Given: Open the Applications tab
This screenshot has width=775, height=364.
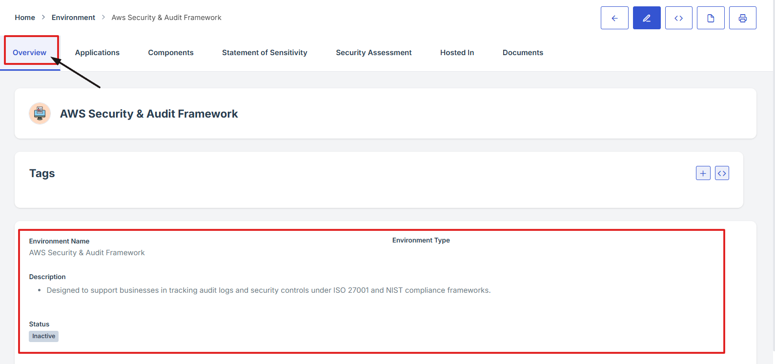Looking at the screenshot, I should click(x=97, y=53).
